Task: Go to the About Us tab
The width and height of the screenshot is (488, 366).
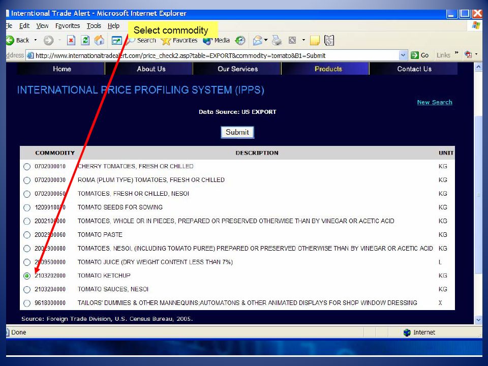Action: pyautogui.click(x=149, y=69)
